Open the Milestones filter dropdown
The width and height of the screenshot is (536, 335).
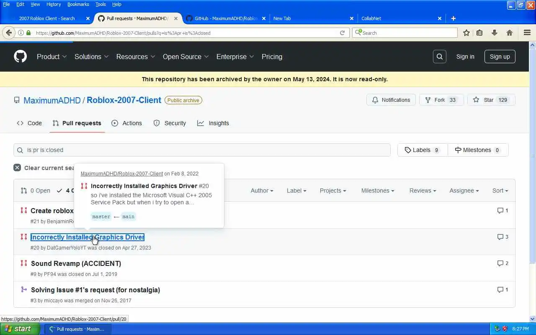[x=378, y=191]
